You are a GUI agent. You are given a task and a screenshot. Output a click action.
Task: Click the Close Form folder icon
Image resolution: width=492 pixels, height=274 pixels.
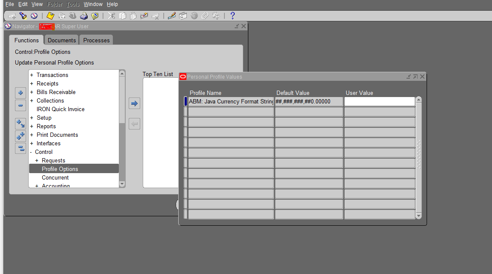[95, 16]
